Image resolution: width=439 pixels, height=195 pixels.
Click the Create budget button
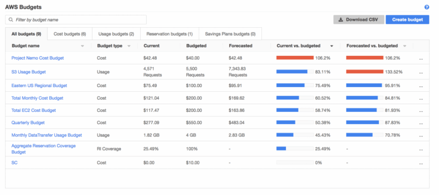tap(407, 20)
